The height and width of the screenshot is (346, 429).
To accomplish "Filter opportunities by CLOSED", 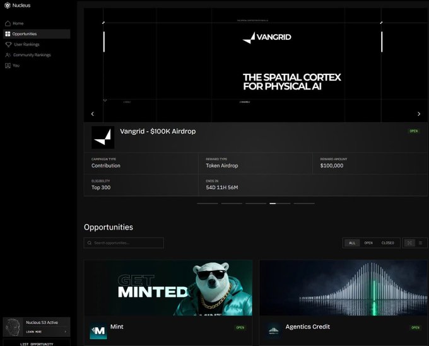I will (x=388, y=243).
